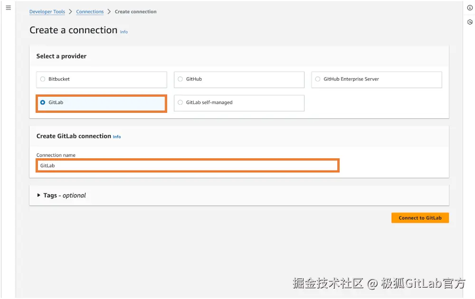Screen dimensions: 475x299
Task: Select the Bitbucket provider option
Action: point(43,79)
